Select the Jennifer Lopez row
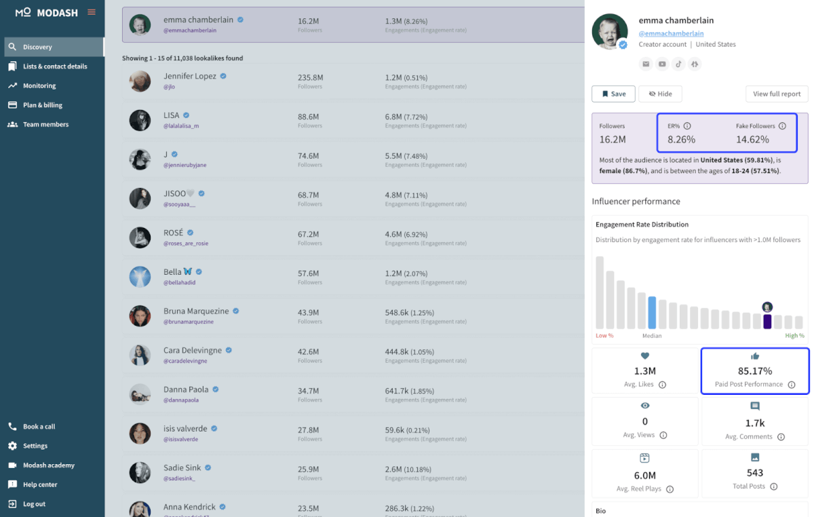The height and width of the screenshot is (517, 814). pos(353,81)
